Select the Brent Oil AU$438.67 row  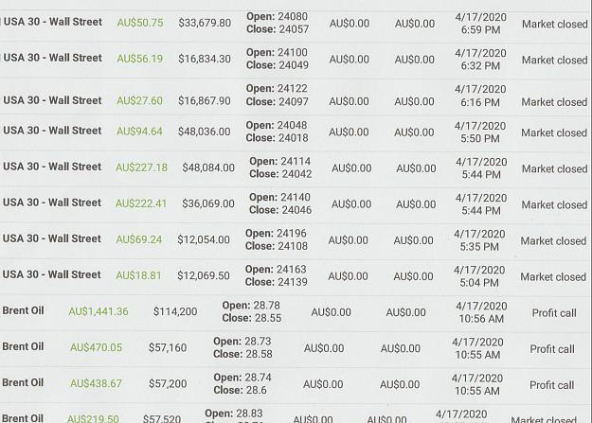[296, 384]
